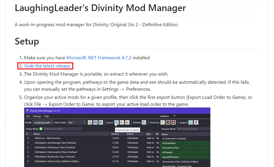274x167 pixels.
Task: Expand the Updates chevron
Action: tap(174, 116)
